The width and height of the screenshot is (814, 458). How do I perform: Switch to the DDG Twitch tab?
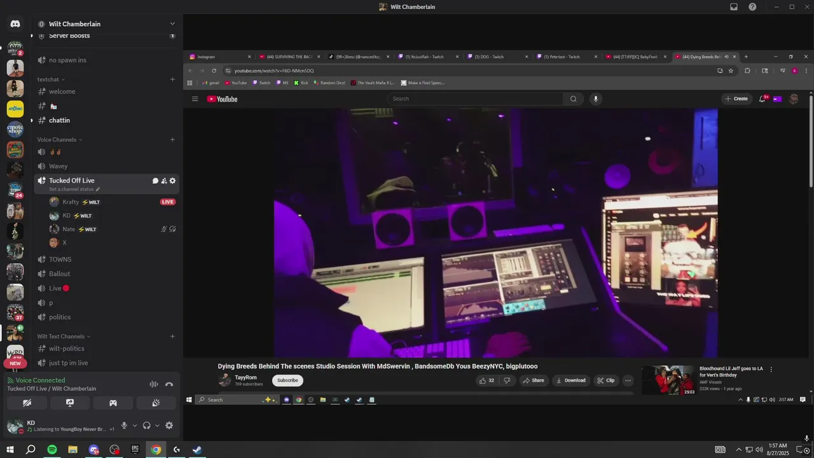[x=497, y=57]
